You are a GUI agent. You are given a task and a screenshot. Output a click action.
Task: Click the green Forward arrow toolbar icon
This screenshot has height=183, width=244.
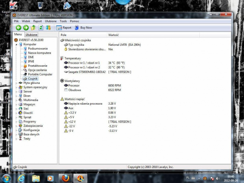coord(26,28)
